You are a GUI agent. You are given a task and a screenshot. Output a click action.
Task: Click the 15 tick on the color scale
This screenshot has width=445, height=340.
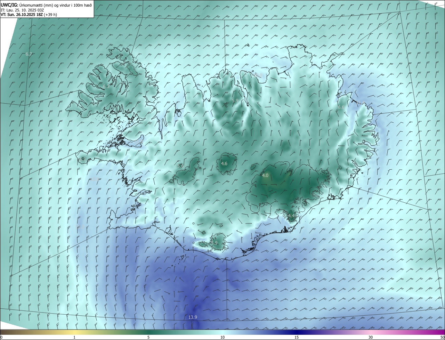click(x=297, y=337)
